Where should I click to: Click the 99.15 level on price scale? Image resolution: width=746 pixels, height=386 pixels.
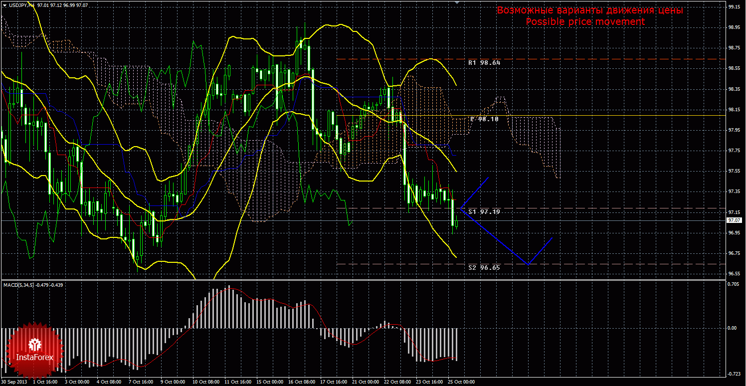pyautogui.click(x=734, y=7)
